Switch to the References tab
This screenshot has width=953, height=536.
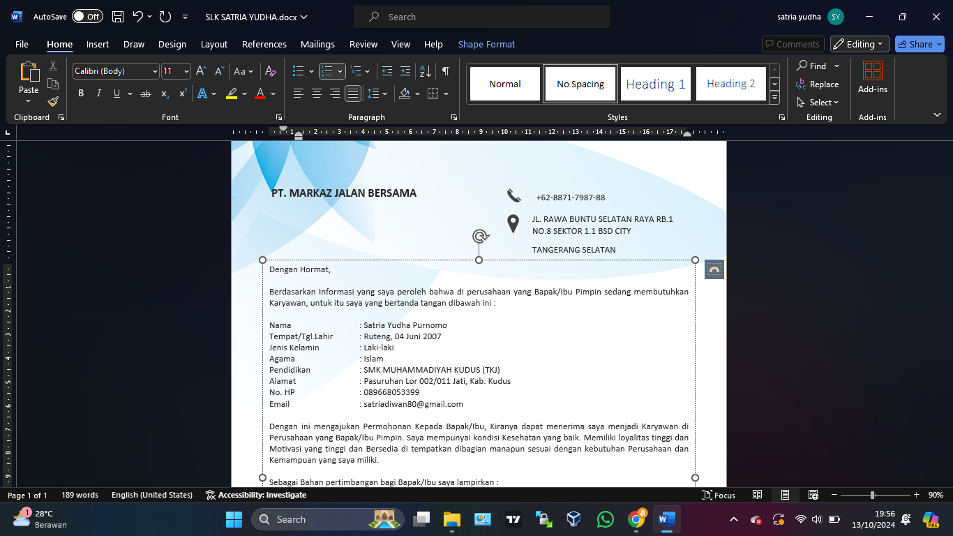[264, 44]
